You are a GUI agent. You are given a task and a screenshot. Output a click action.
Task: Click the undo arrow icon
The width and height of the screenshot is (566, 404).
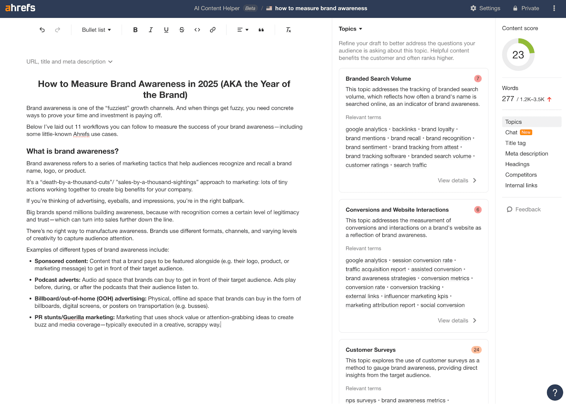click(x=42, y=30)
